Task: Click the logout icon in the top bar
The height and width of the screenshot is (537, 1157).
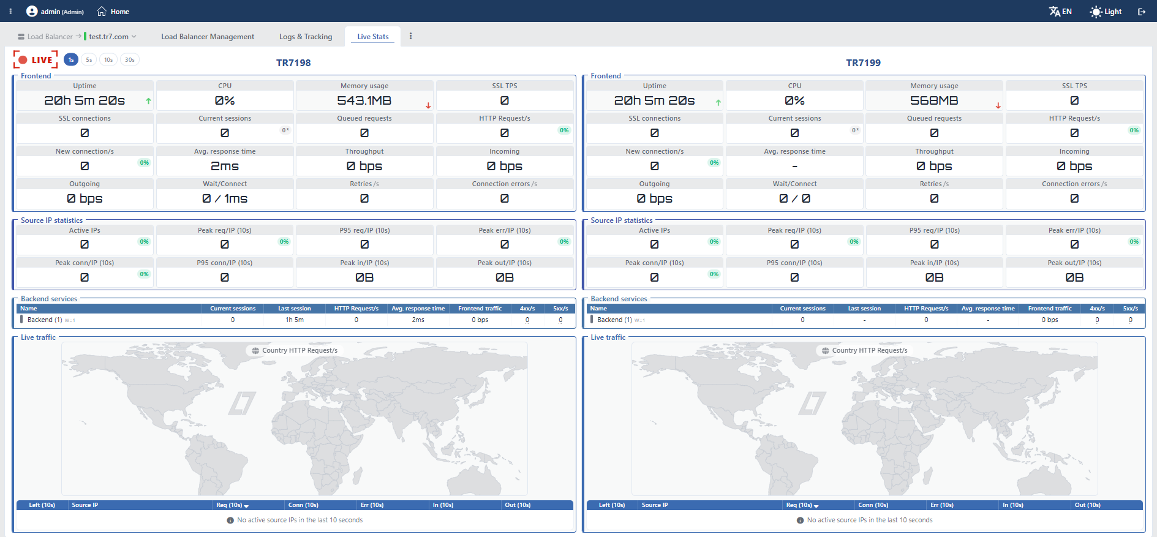Action: (x=1142, y=12)
